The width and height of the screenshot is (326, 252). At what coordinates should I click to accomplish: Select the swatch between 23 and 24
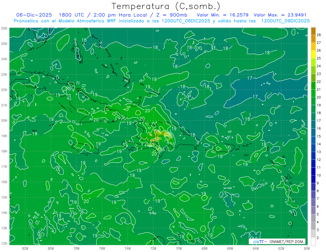(x=313, y=70)
